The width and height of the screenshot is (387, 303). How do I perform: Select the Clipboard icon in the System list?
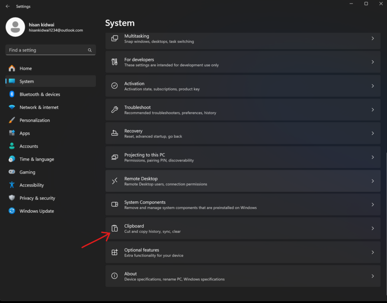tap(115, 228)
